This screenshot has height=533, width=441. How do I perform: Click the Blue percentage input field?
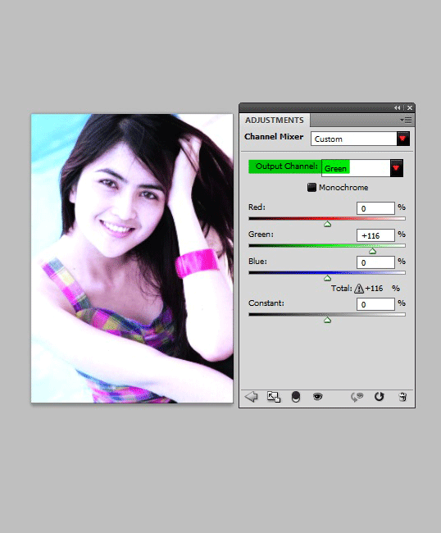[375, 262]
